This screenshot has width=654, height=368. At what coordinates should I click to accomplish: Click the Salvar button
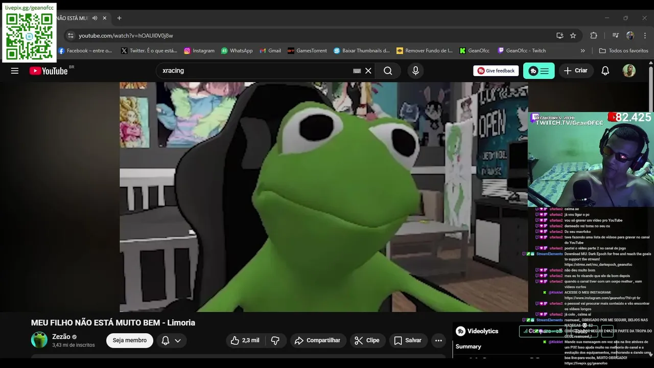click(408, 340)
